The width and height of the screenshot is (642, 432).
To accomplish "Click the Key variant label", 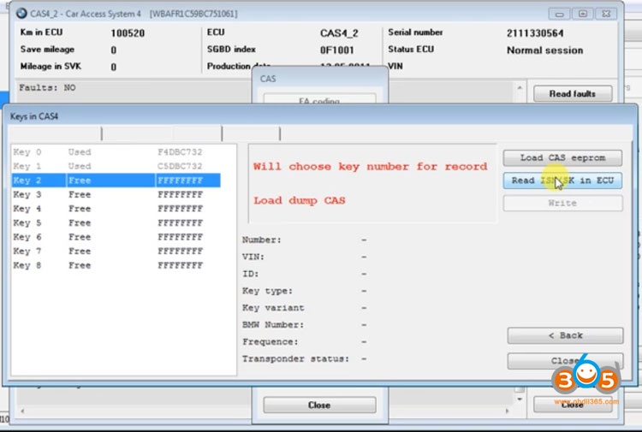I will tap(273, 308).
